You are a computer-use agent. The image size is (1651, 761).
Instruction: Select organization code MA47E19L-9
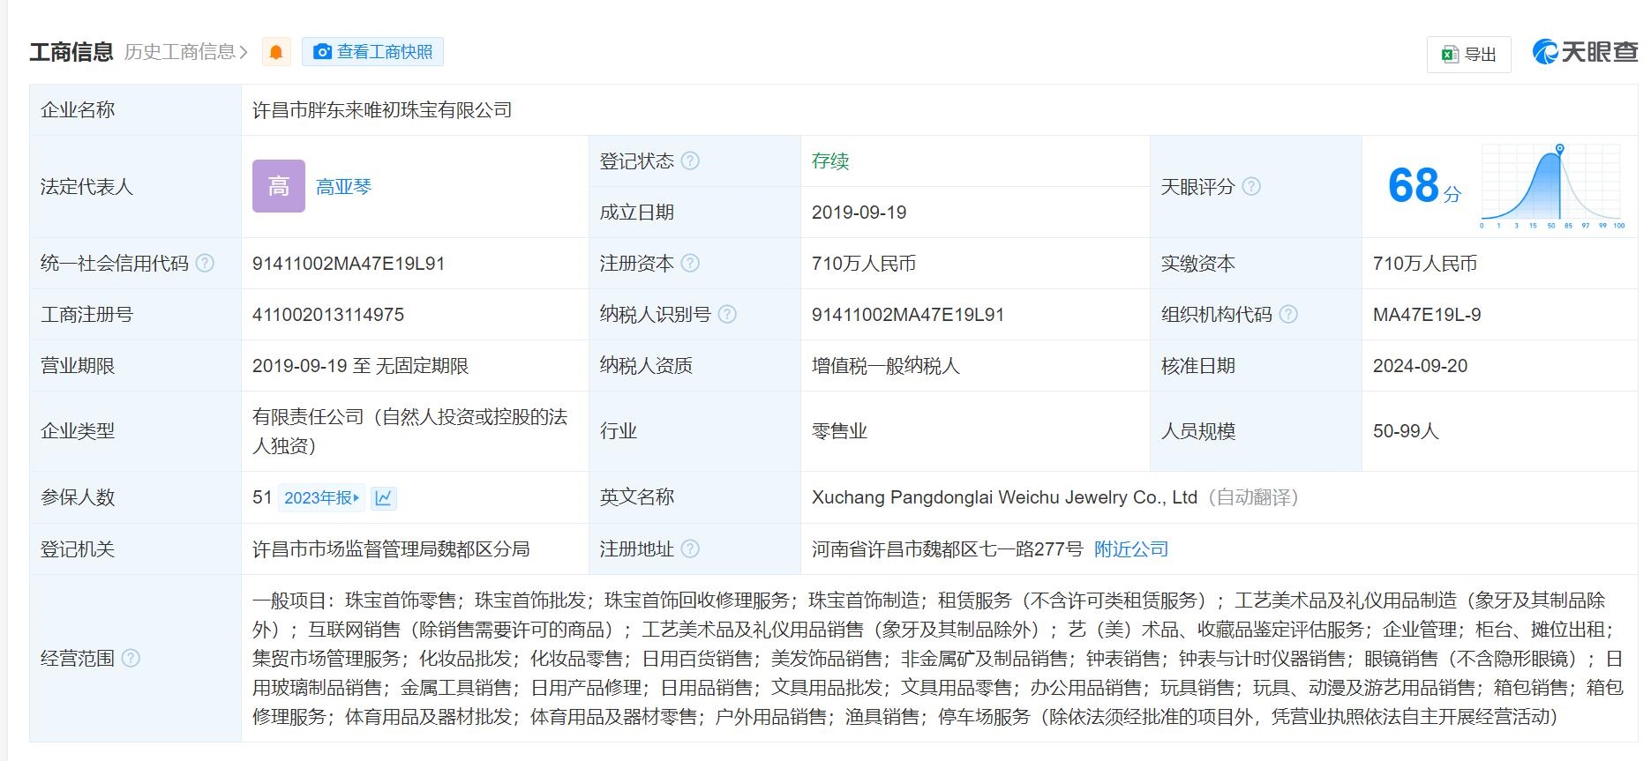1427,315
